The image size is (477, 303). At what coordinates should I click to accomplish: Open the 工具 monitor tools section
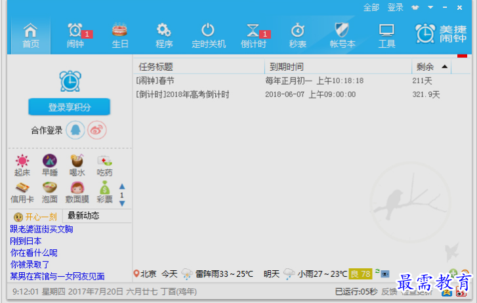tap(386, 36)
